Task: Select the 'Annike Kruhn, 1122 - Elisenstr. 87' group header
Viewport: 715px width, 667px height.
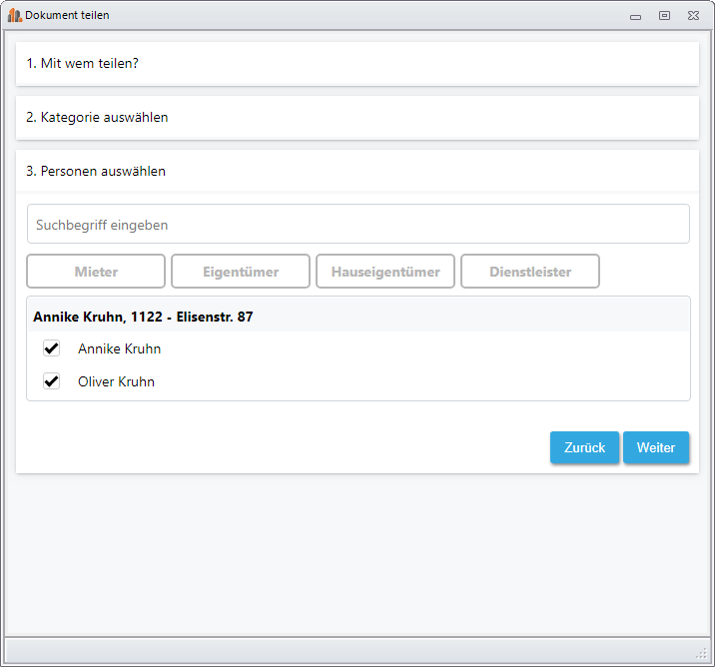Action: [357, 317]
